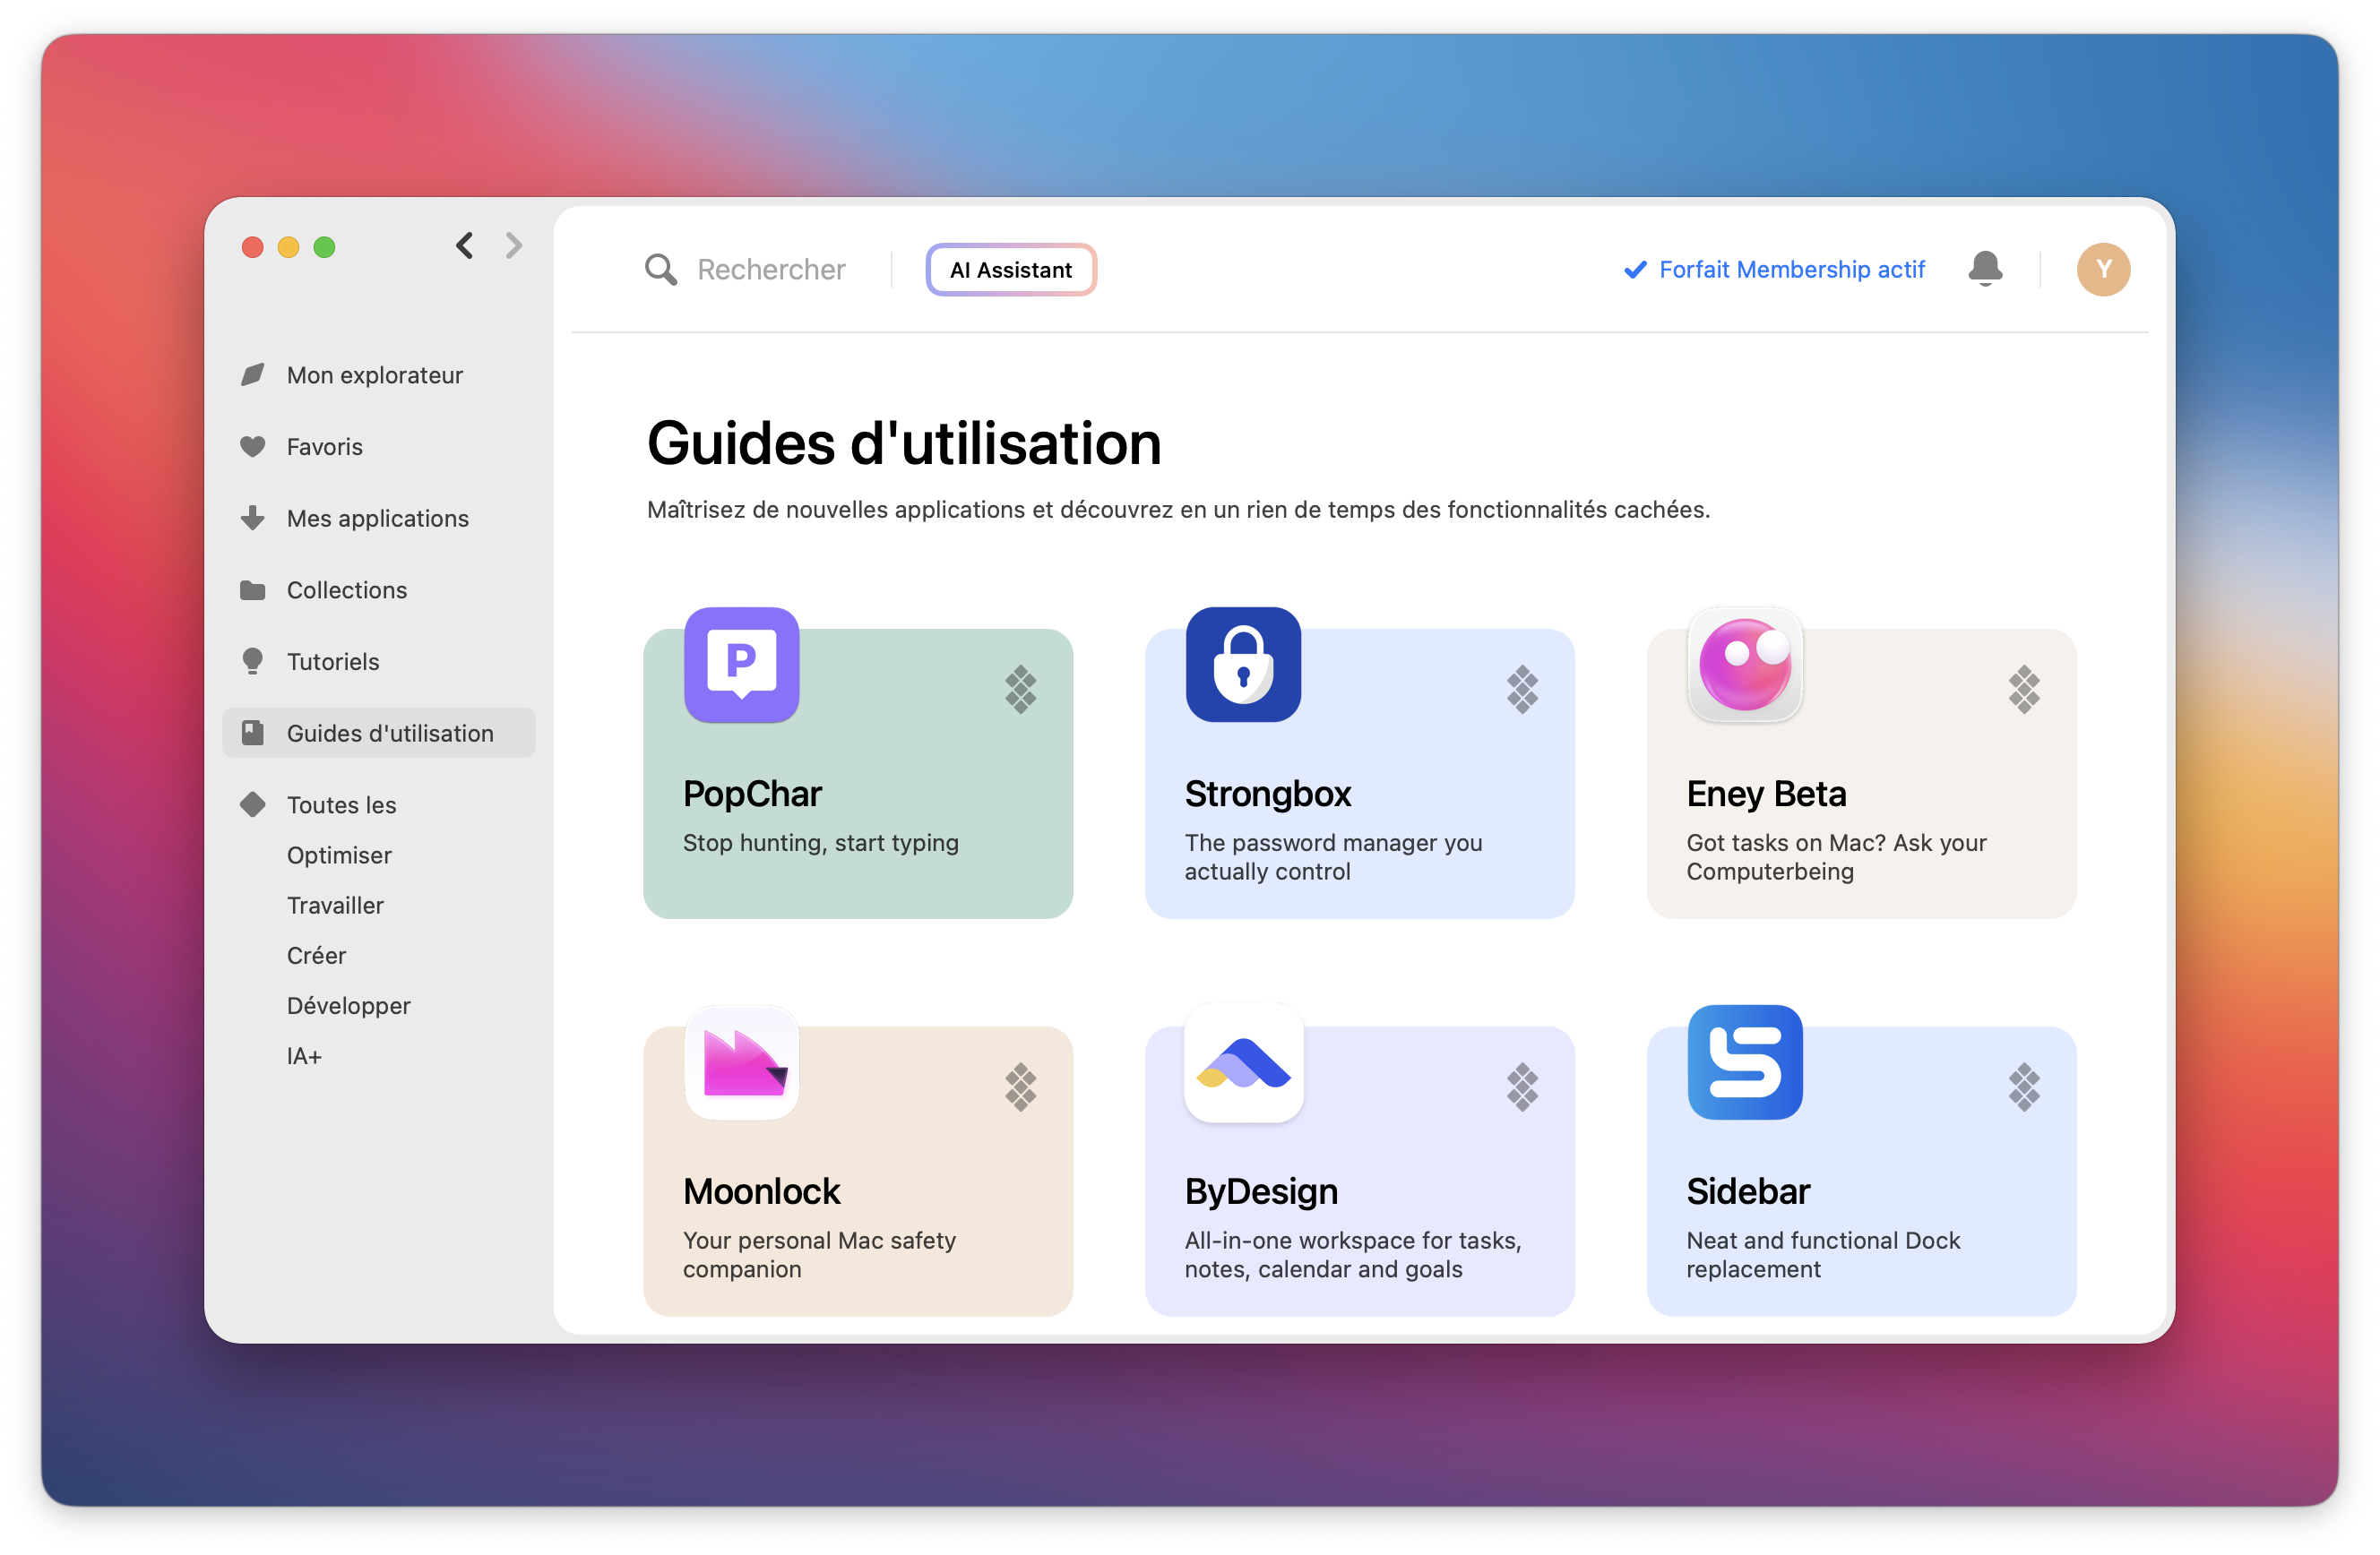Screen dimensions: 2380x1555
Task: Go back with the left chevron
Action: (465, 245)
